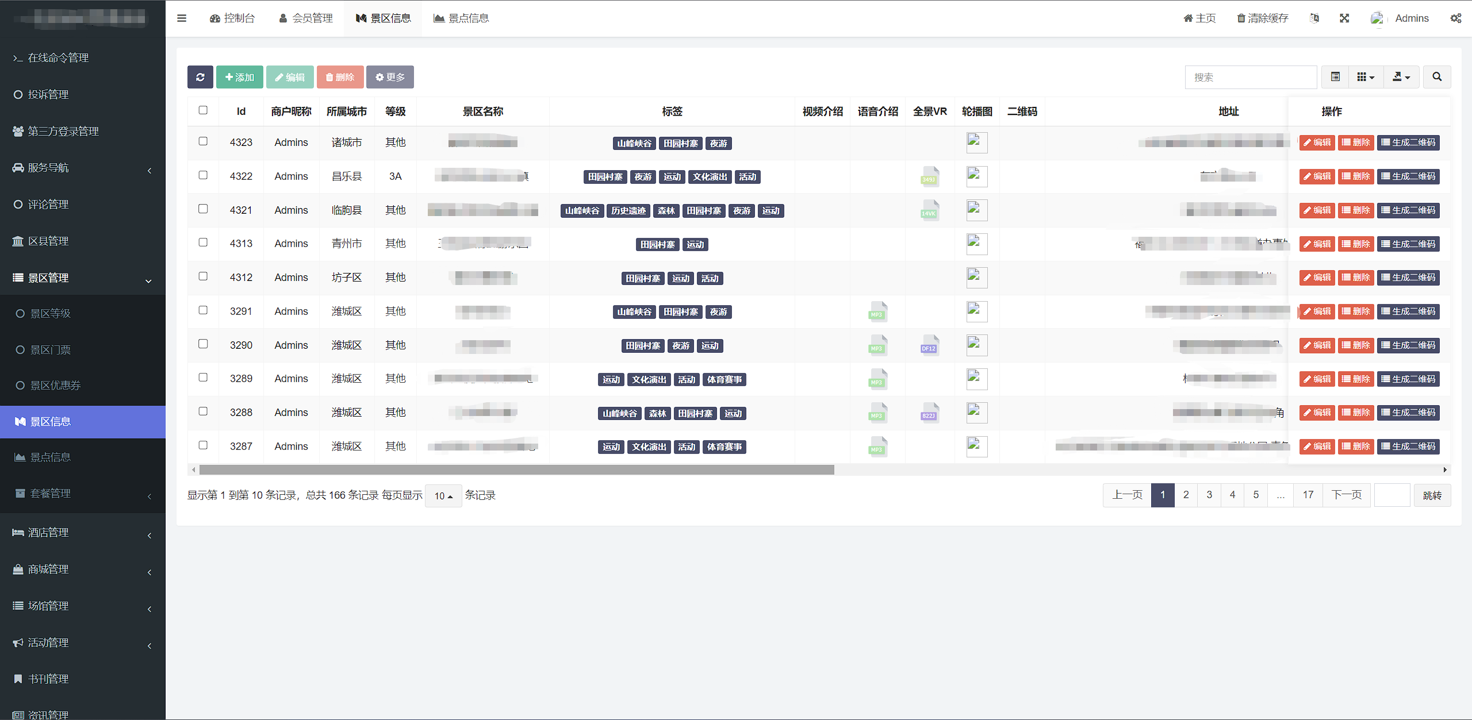Open 在线命令管理 in the sidebar
Viewport: 1472px width, 720px height.
point(83,58)
